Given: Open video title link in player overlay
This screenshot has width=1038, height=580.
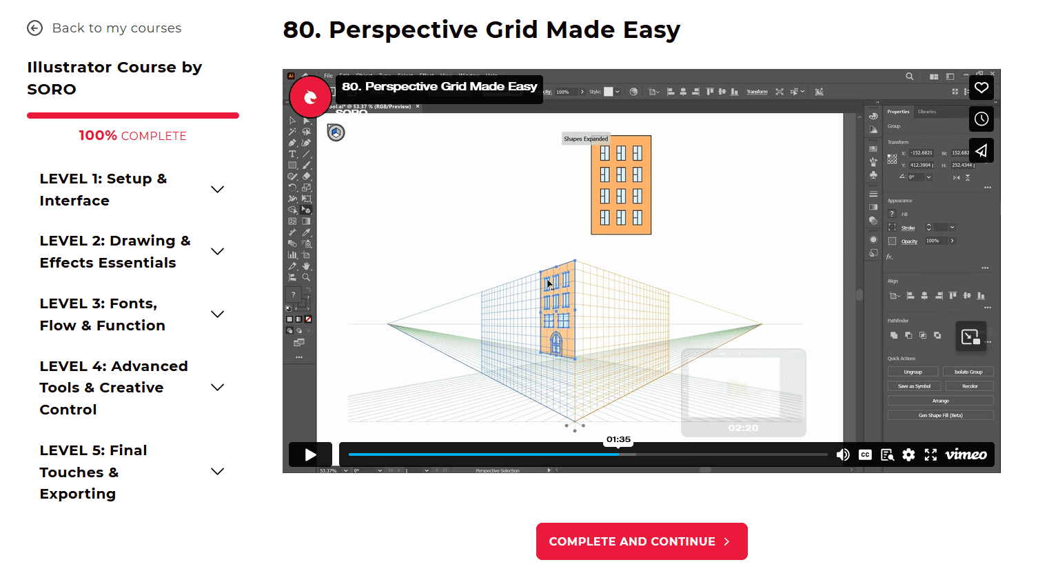Looking at the screenshot, I should click(x=439, y=87).
